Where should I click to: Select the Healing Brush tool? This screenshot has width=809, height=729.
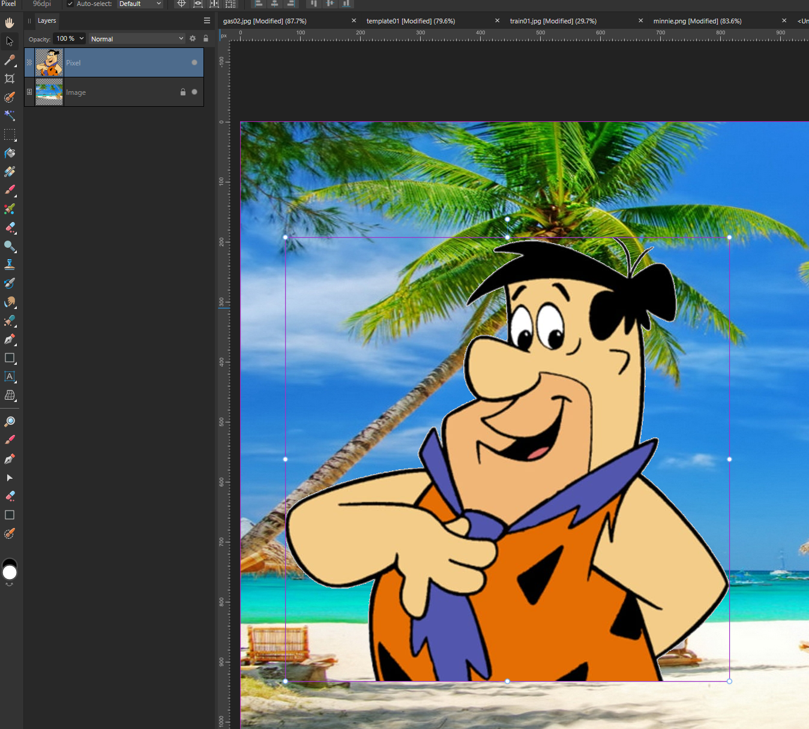tap(10, 320)
